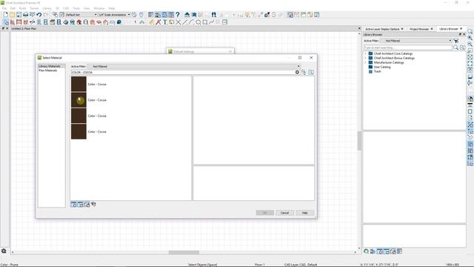Viewport: 474px width, 267px height.
Task: Open the Terrain menu
Action: click(35, 8)
